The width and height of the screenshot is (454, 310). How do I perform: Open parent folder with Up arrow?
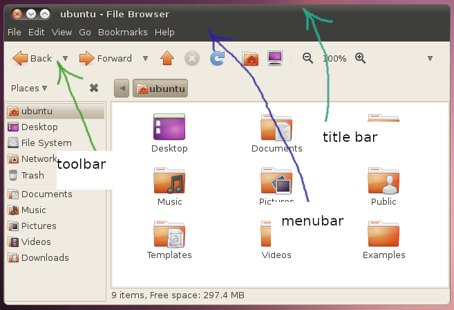click(167, 58)
